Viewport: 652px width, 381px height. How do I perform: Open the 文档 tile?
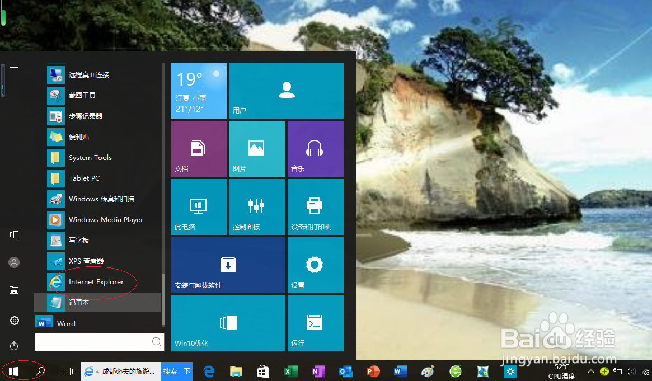coord(199,149)
